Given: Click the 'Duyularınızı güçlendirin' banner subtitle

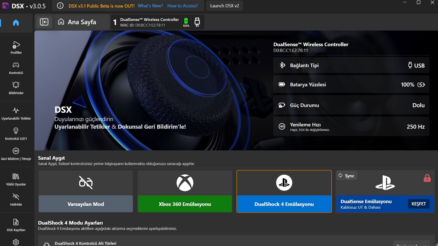Looking at the screenshot, I should point(84,119).
